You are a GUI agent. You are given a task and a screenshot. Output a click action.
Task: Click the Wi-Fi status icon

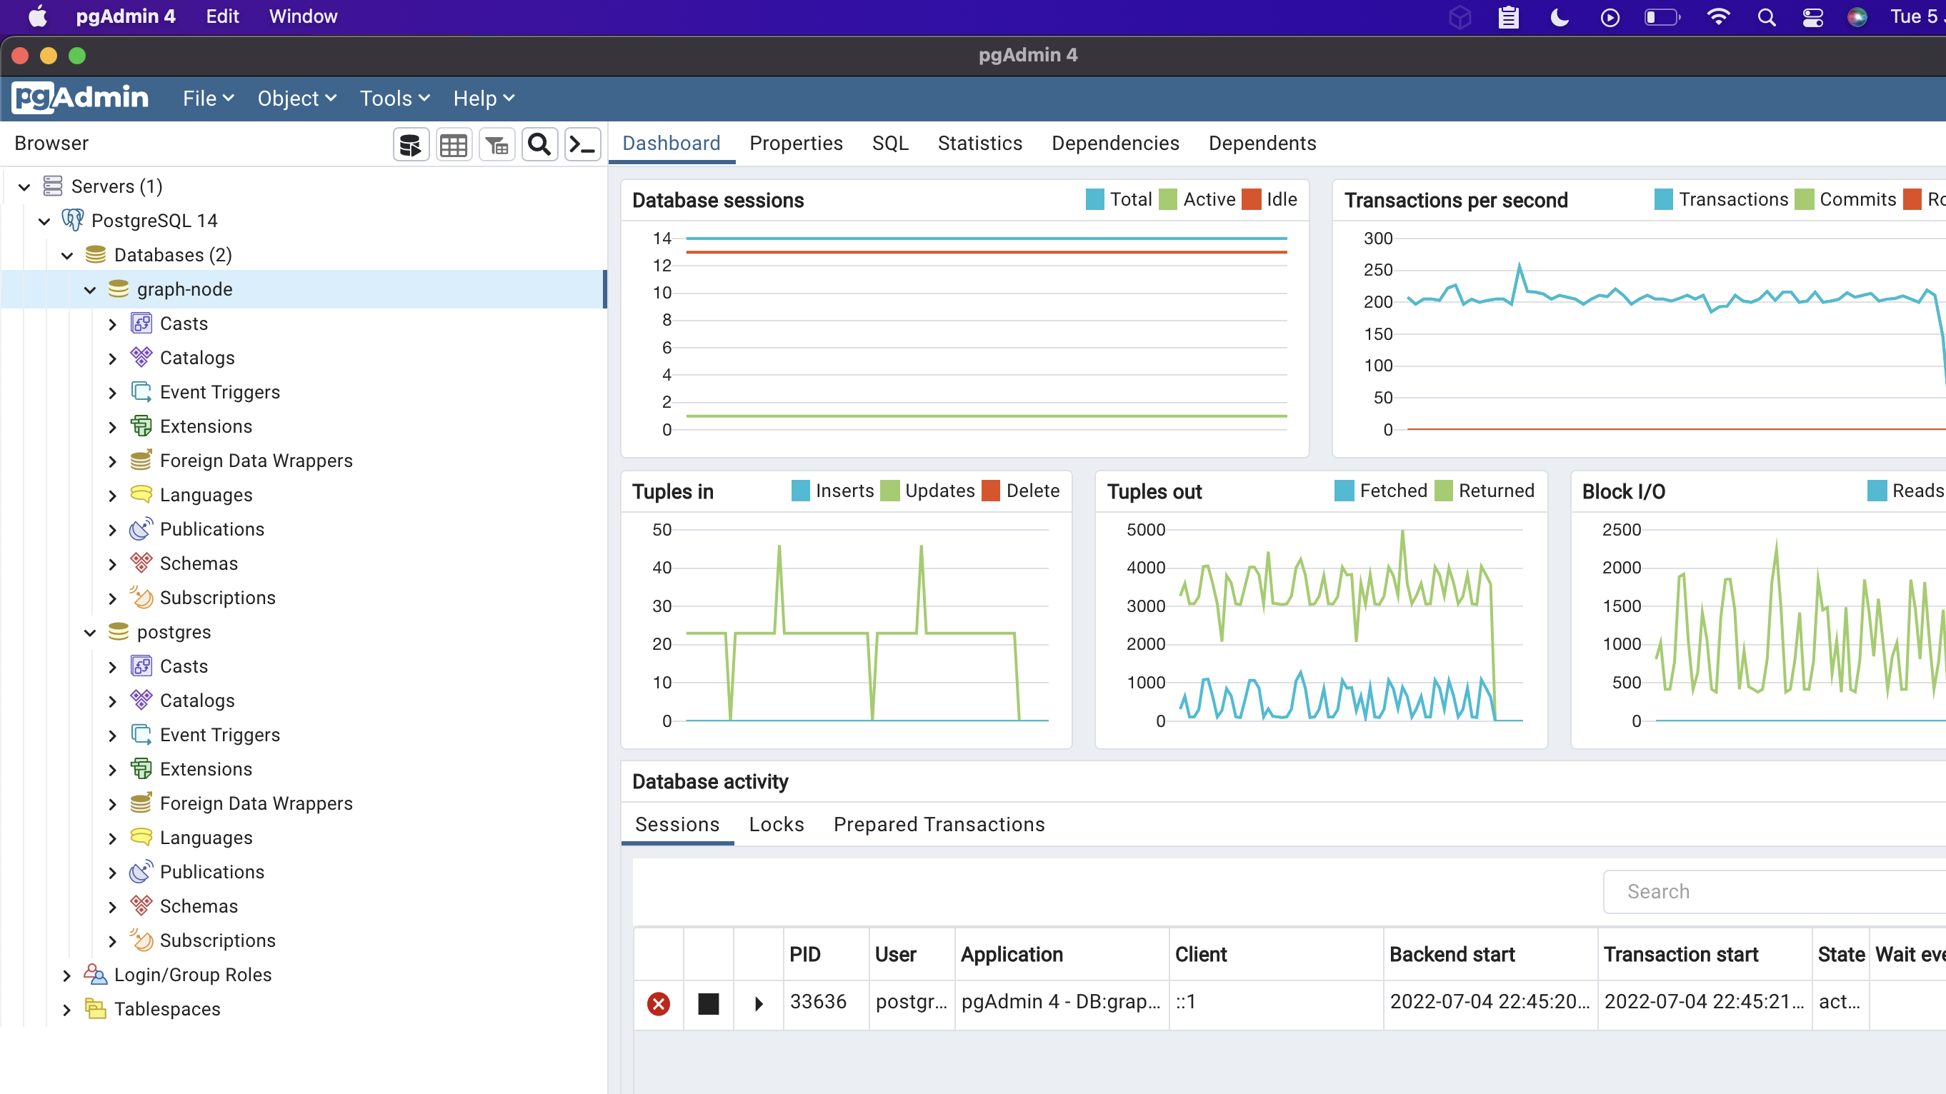click(x=1718, y=16)
